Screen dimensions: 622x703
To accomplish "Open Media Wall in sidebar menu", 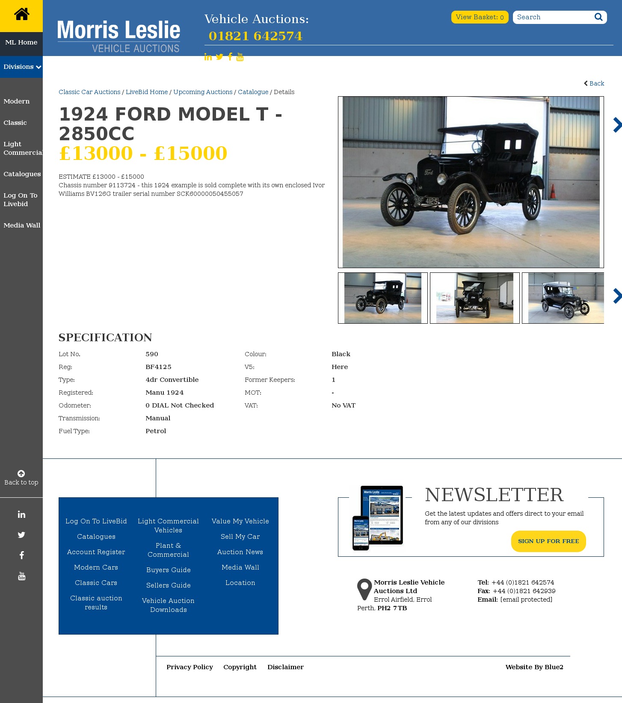I will (x=22, y=225).
